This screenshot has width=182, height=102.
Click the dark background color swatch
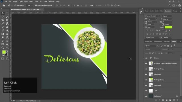tap(7, 55)
